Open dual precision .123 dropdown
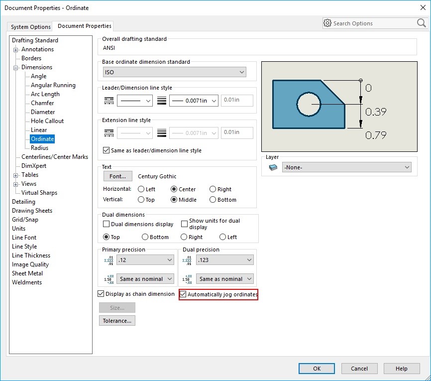The image size is (431, 381). click(225, 260)
